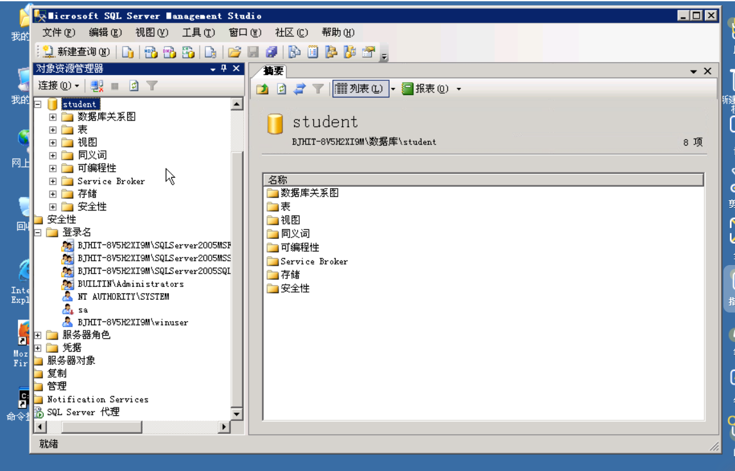
Task: Click the 新建查询 (New Query) button
Action: pyautogui.click(x=76, y=51)
